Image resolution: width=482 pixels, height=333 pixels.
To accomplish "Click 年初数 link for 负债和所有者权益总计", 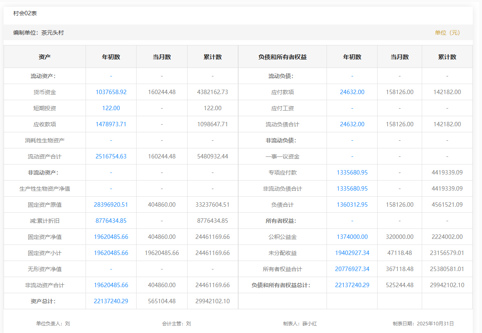I will (352, 285).
